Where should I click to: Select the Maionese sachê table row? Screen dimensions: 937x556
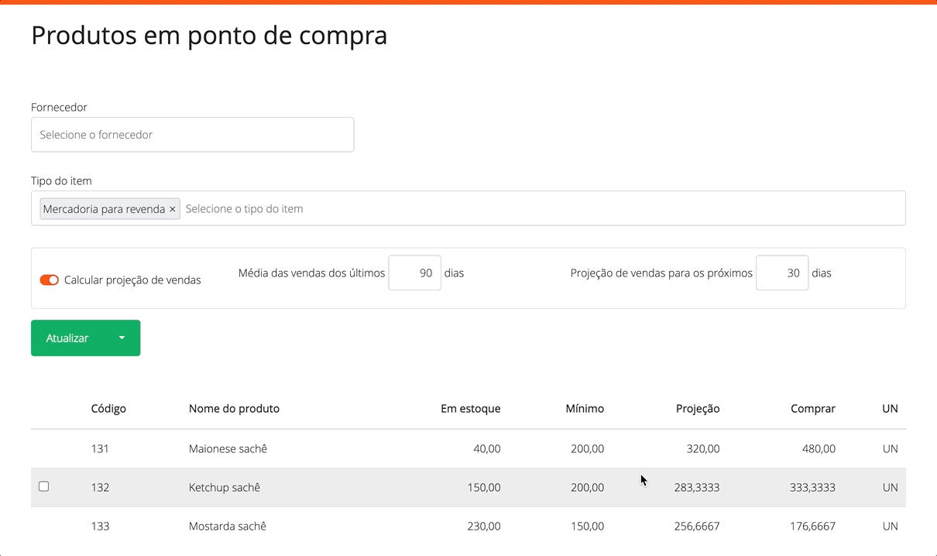[x=387, y=448]
